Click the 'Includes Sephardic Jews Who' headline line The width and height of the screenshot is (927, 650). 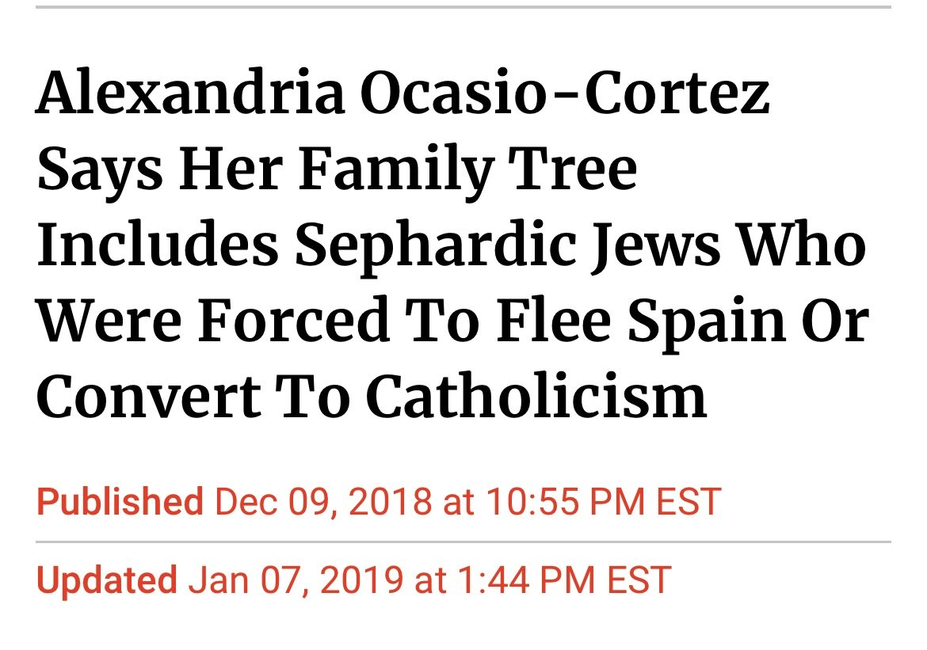[x=452, y=245]
